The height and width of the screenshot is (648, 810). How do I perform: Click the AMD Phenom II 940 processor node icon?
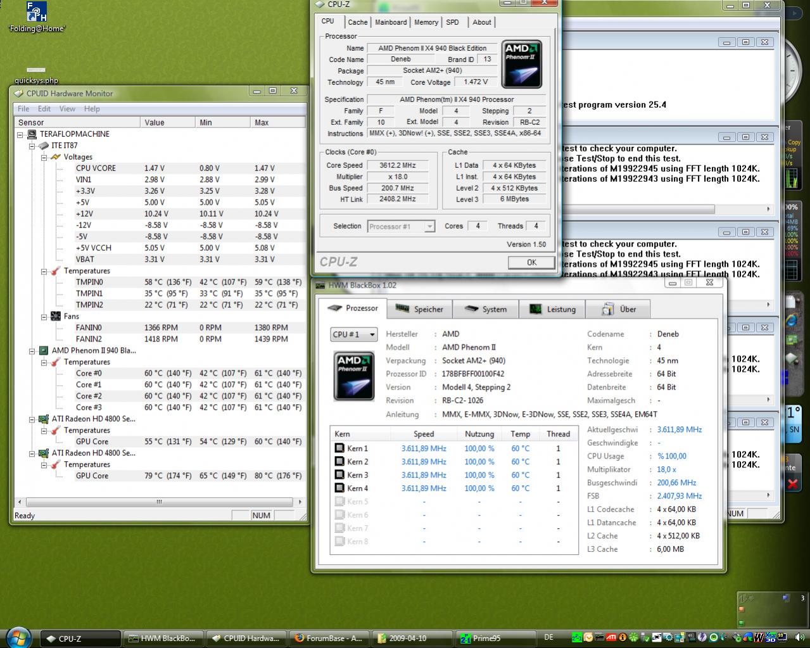pyautogui.click(x=44, y=350)
